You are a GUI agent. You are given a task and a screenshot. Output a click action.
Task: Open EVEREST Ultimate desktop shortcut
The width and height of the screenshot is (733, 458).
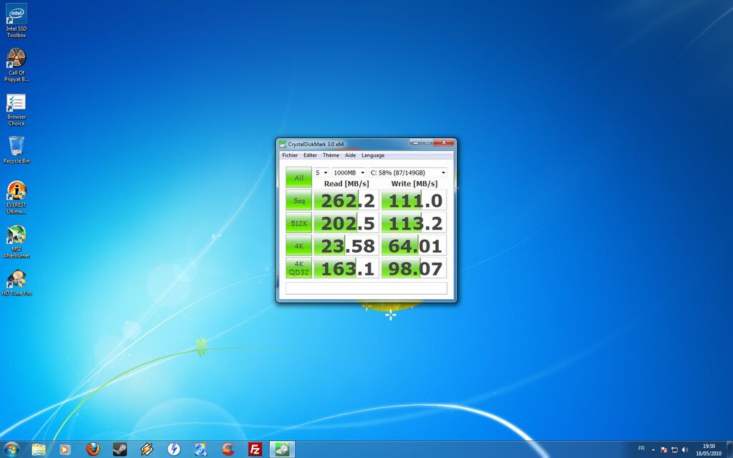tap(16, 198)
